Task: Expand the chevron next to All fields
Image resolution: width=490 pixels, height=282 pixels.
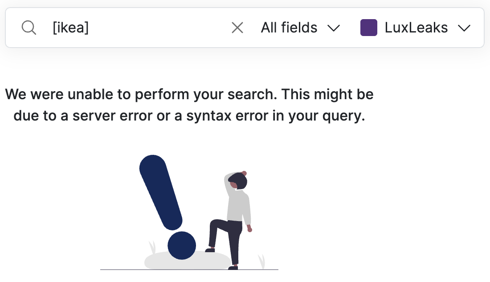Action: (334, 28)
